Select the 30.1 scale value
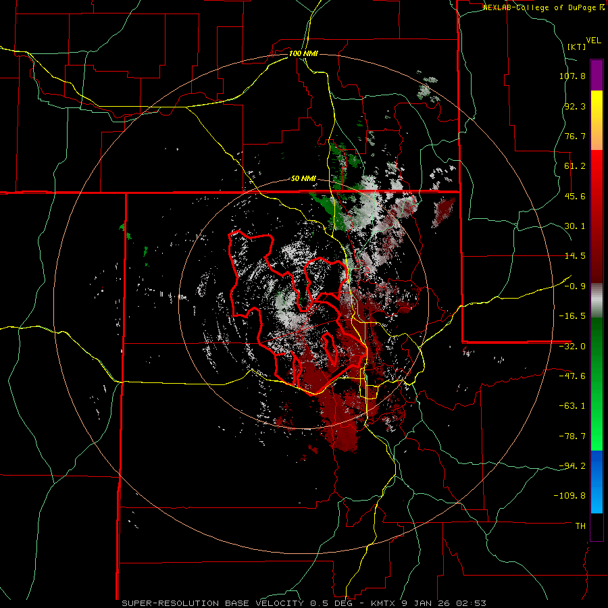This screenshot has width=608, height=608. pos(575,226)
